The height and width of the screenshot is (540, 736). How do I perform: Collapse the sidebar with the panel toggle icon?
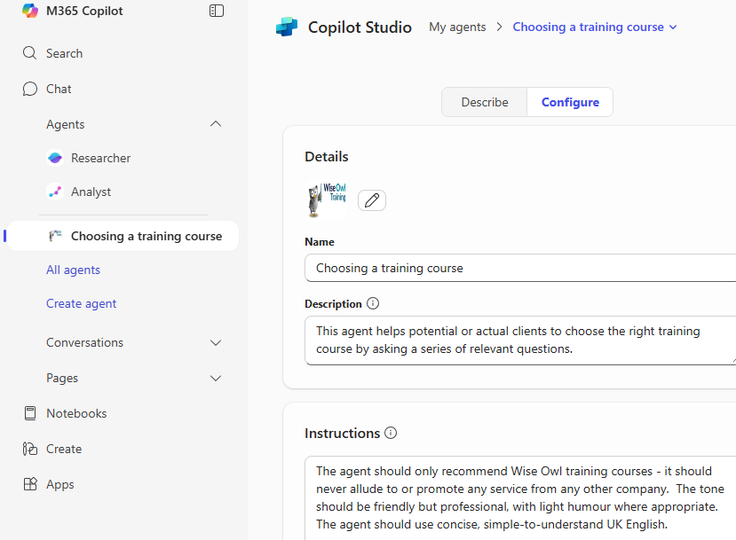point(217,11)
